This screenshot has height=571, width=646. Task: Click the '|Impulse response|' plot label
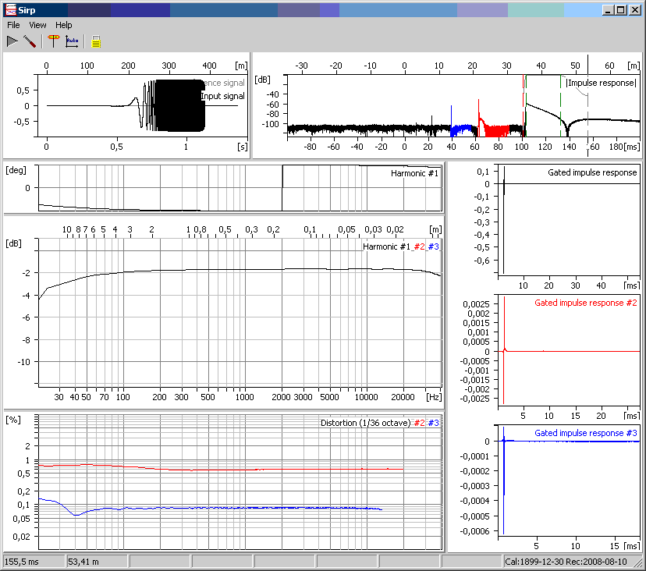(601, 83)
